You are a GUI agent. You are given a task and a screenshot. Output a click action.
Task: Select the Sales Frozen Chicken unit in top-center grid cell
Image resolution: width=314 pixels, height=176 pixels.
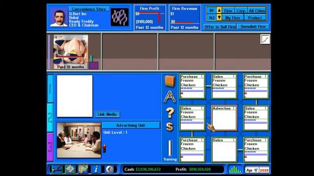click(x=224, y=86)
